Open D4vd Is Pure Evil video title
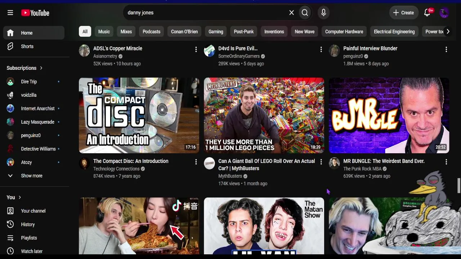The image size is (461, 259). coord(238,49)
